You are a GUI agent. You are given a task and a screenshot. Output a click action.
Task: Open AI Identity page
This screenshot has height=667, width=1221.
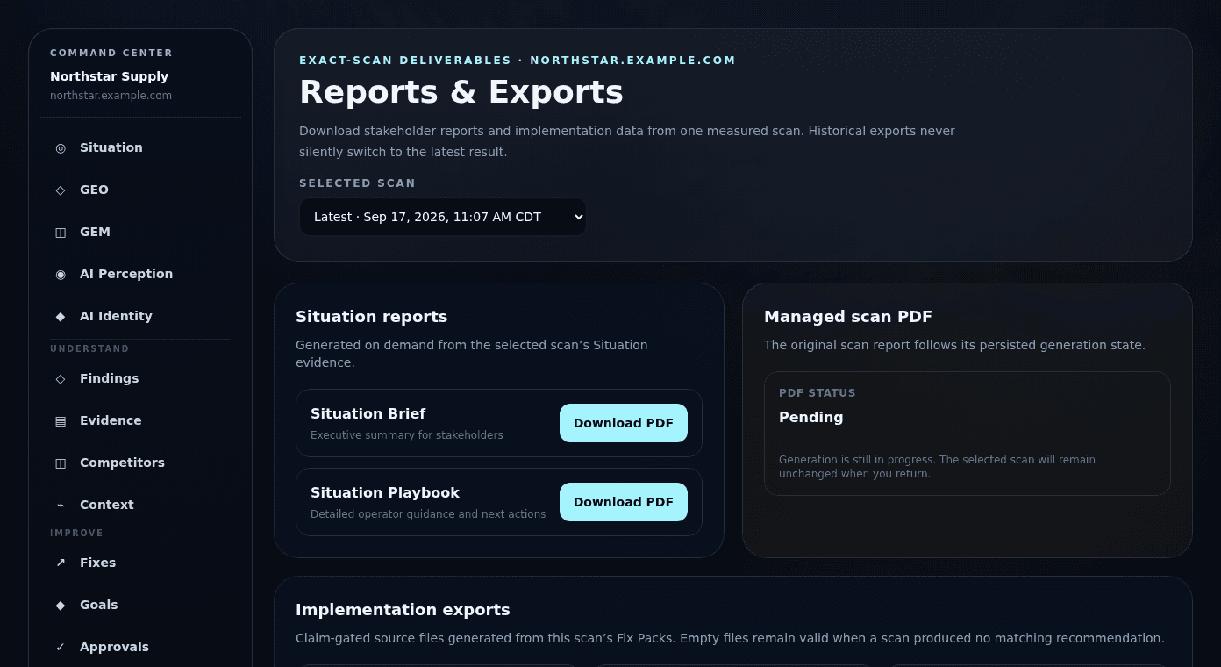(140, 316)
